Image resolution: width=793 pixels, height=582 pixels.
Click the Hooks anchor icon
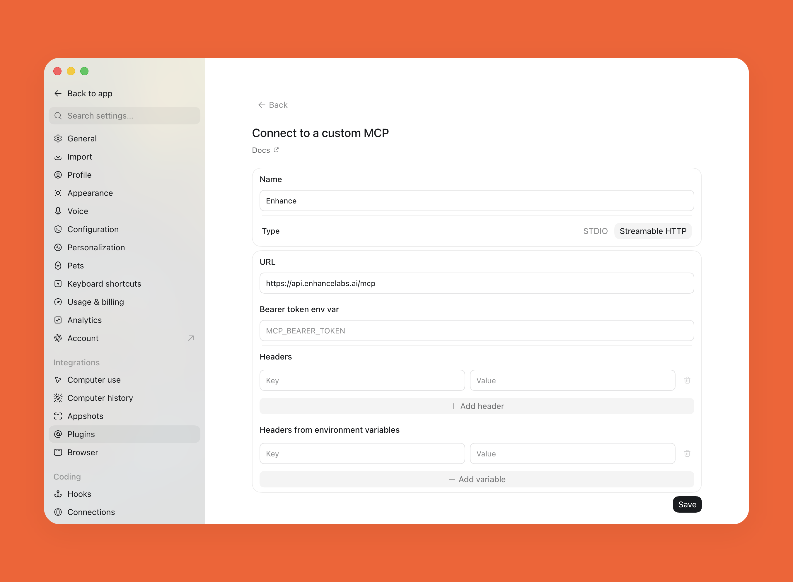coord(58,494)
